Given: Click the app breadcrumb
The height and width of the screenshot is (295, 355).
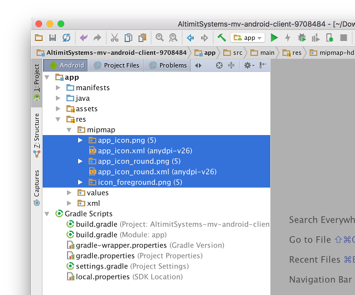Looking at the screenshot, I should pyautogui.click(x=205, y=53).
